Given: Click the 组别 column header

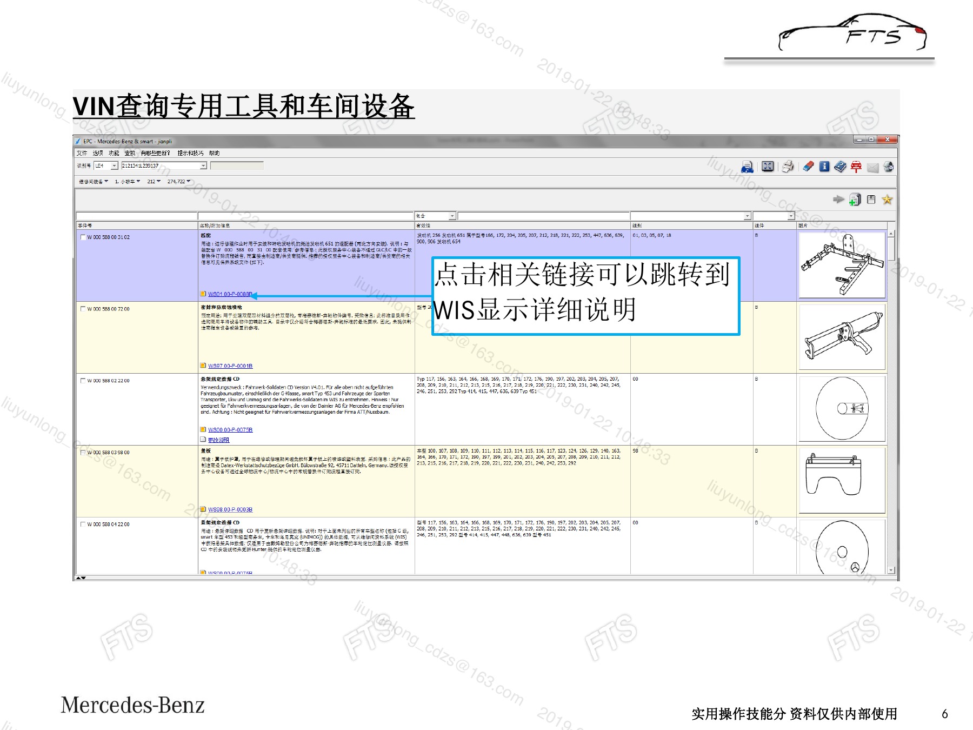Looking at the screenshot, I should pyautogui.click(x=691, y=225).
